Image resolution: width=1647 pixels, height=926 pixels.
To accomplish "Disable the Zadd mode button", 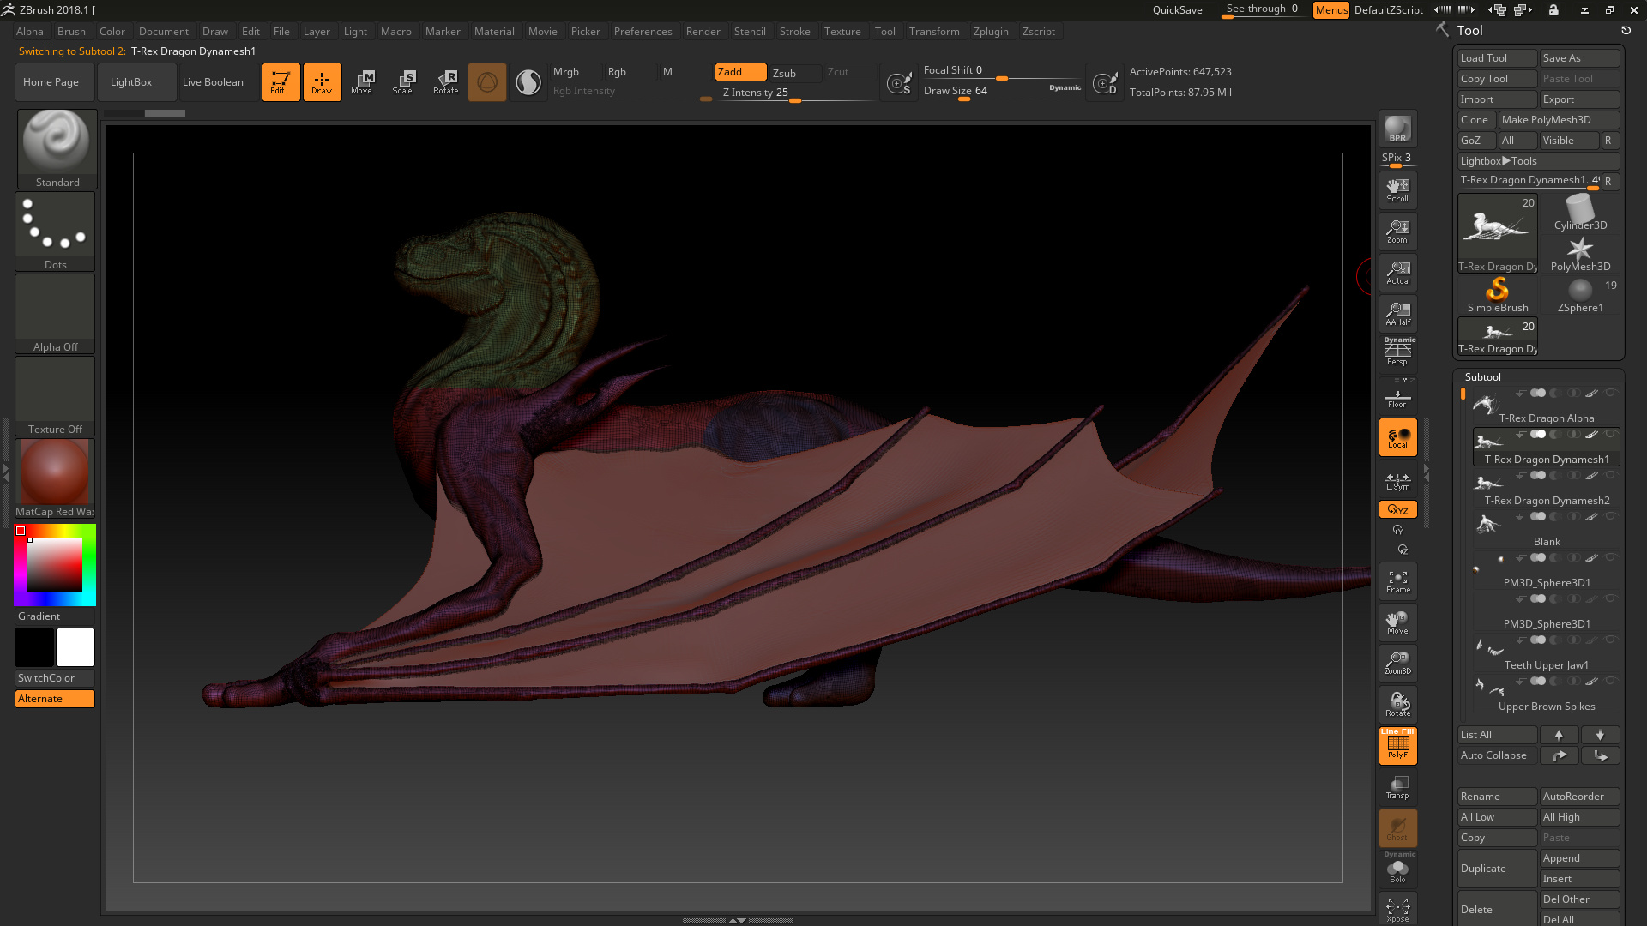I will click(x=739, y=72).
